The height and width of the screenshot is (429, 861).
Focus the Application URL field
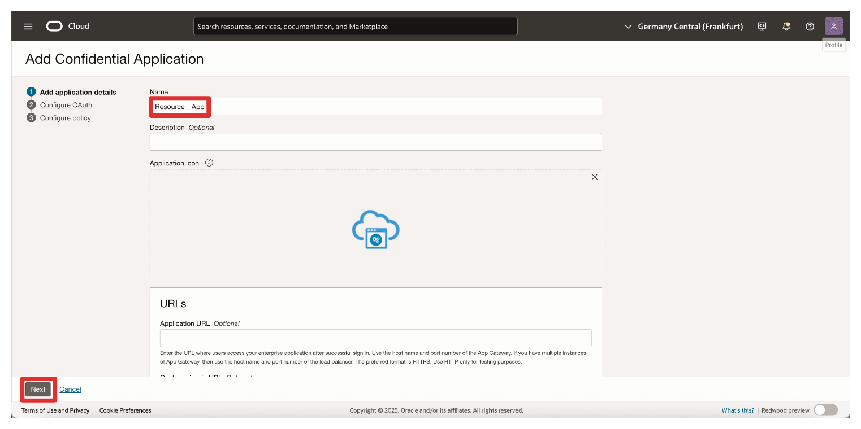click(375, 338)
